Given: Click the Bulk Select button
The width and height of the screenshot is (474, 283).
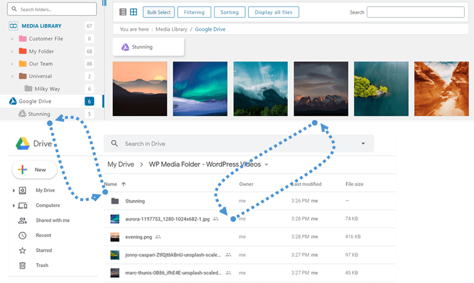Looking at the screenshot, I should click(x=159, y=12).
